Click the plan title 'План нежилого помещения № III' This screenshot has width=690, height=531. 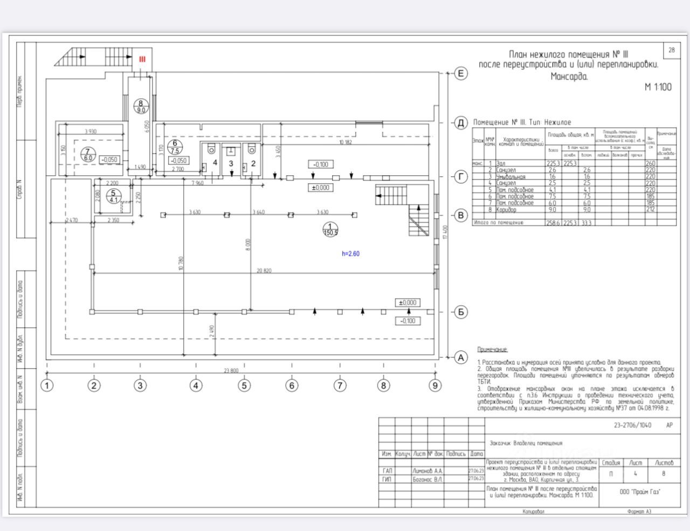point(569,54)
